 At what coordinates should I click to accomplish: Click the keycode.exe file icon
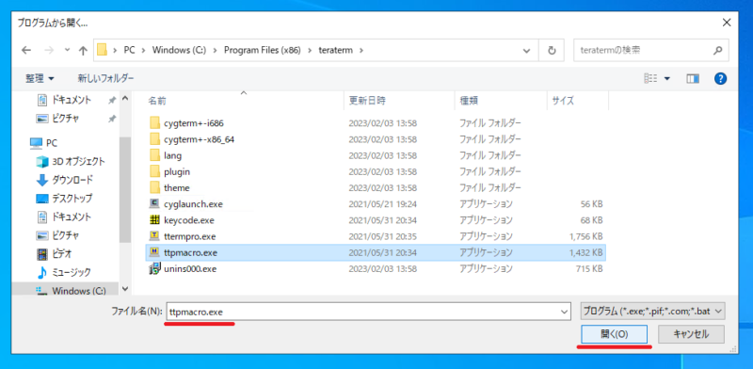pos(154,219)
